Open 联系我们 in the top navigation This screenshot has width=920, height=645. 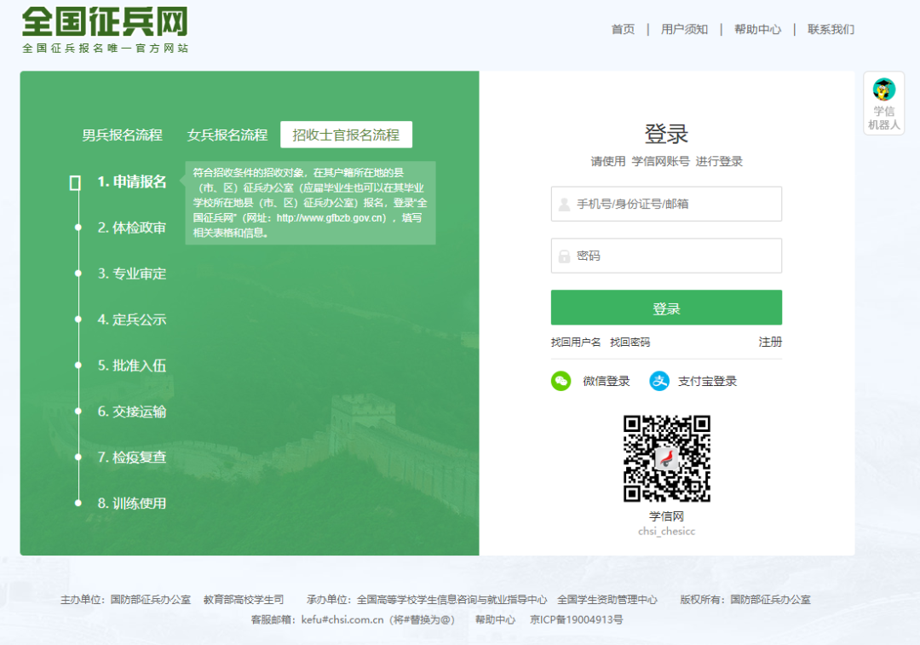831,29
